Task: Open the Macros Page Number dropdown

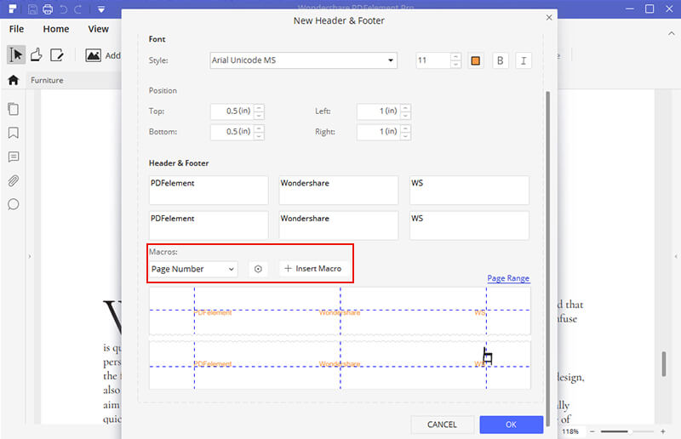Action: [x=193, y=269]
